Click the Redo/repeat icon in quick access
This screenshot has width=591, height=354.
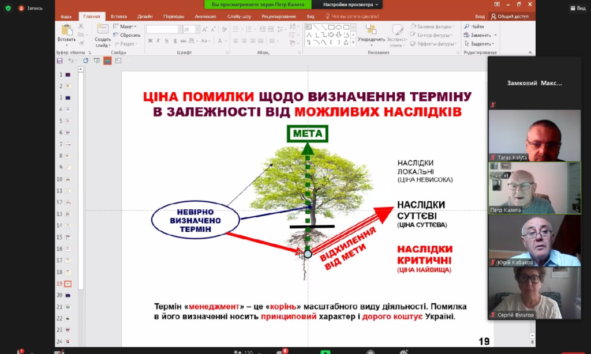85,61
